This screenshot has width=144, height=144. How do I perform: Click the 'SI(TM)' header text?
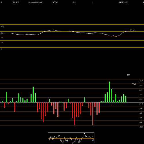(55, 2)
